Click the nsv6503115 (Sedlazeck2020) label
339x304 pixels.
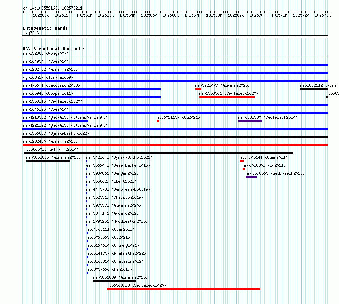[x=53, y=101]
